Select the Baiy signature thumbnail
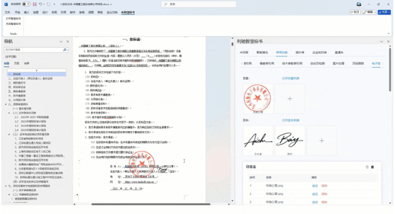 point(290,140)
